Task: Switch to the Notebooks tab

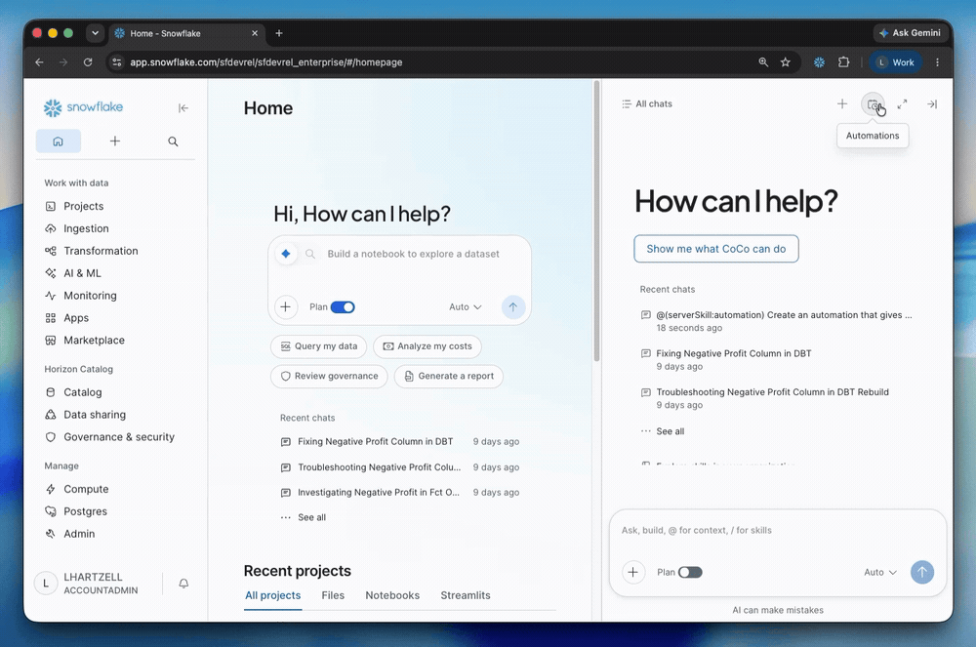Action: coord(392,595)
